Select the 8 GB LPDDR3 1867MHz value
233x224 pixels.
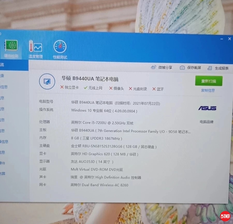click(x=97, y=138)
